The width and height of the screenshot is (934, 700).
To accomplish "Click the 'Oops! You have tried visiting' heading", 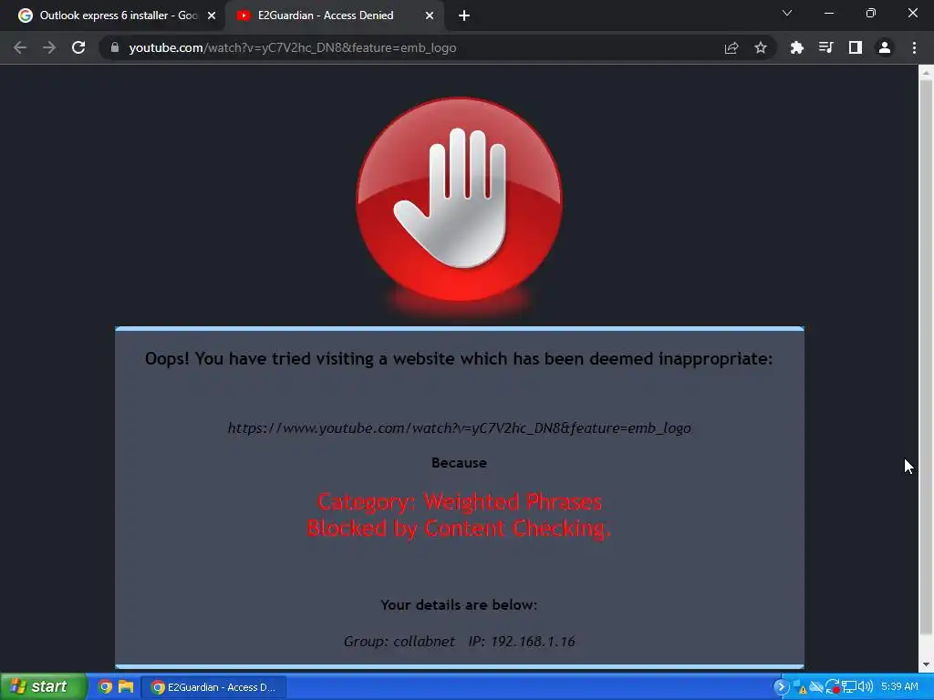I will coord(459,359).
